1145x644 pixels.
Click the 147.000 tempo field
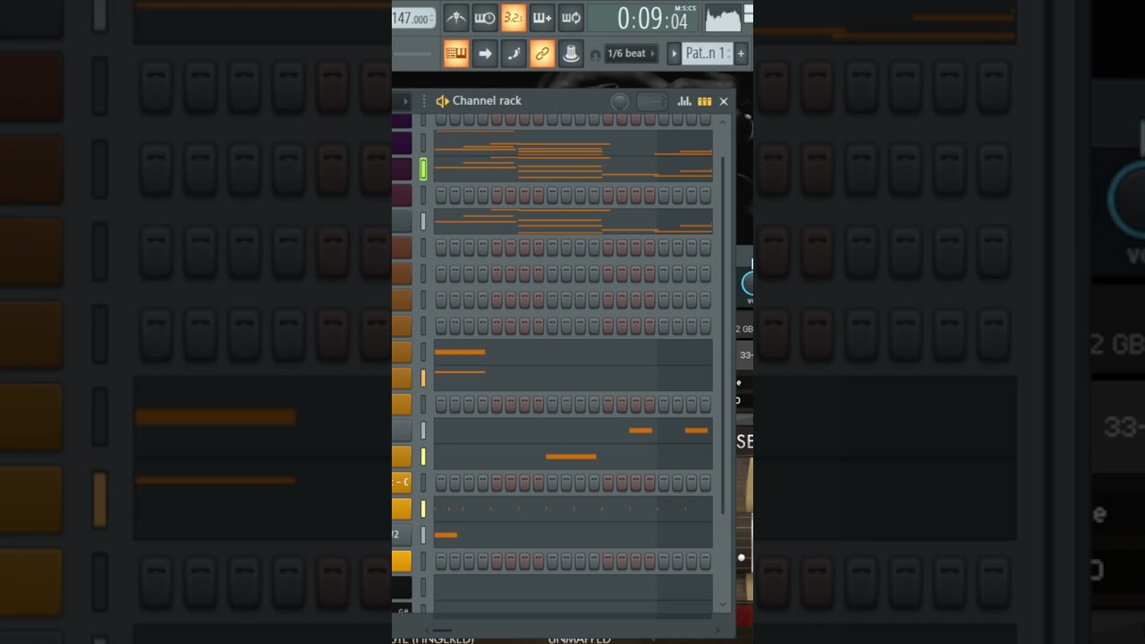click(x=413, y=18)
